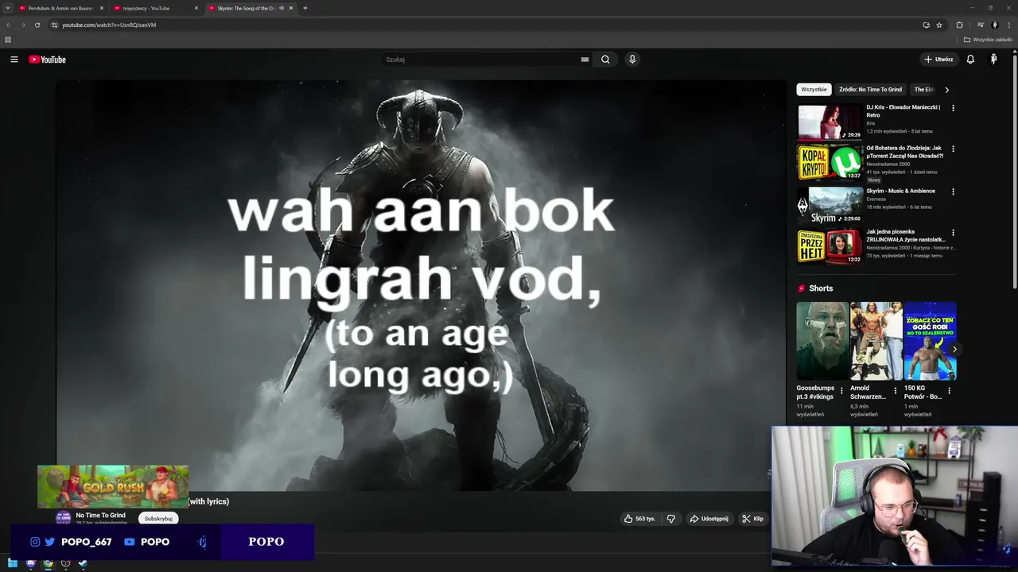The image size is (1018, 572).
Task: Open a new browser tab
Action: point(305,8)
